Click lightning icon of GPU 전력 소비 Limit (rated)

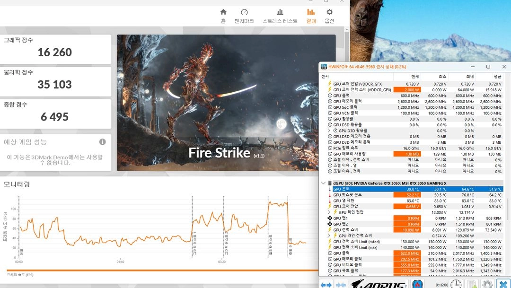tap(330, 241)
